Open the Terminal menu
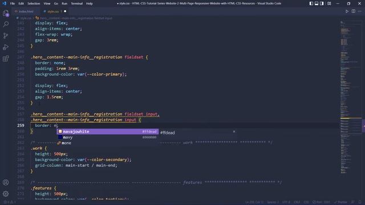365x205 pixels. click(x=76, y=3)
